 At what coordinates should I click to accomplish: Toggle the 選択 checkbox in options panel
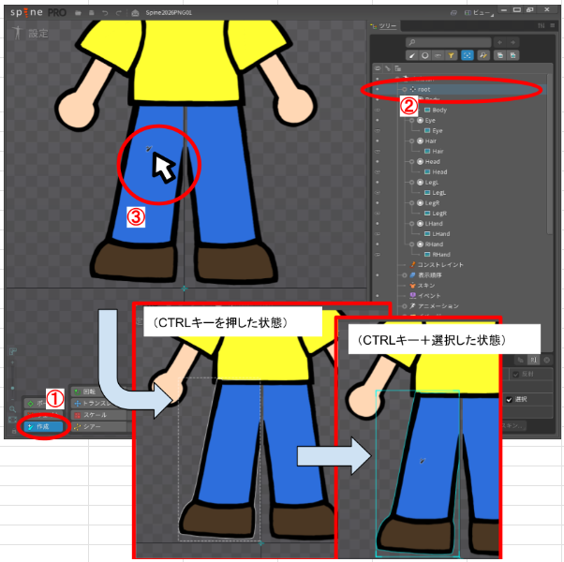(x=510, y=398)
